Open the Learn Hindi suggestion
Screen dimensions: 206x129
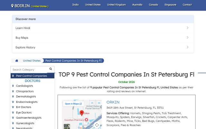click(103, 28)
